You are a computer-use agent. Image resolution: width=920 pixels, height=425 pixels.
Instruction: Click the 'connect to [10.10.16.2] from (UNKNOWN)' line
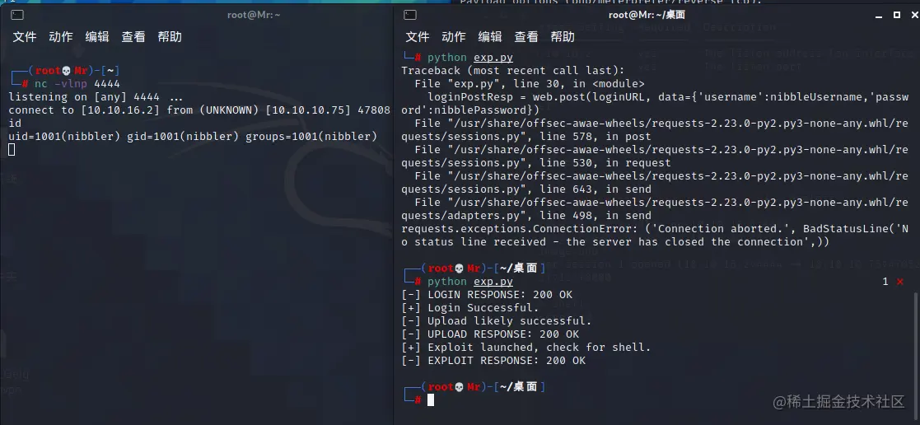[x=199, y=110]
